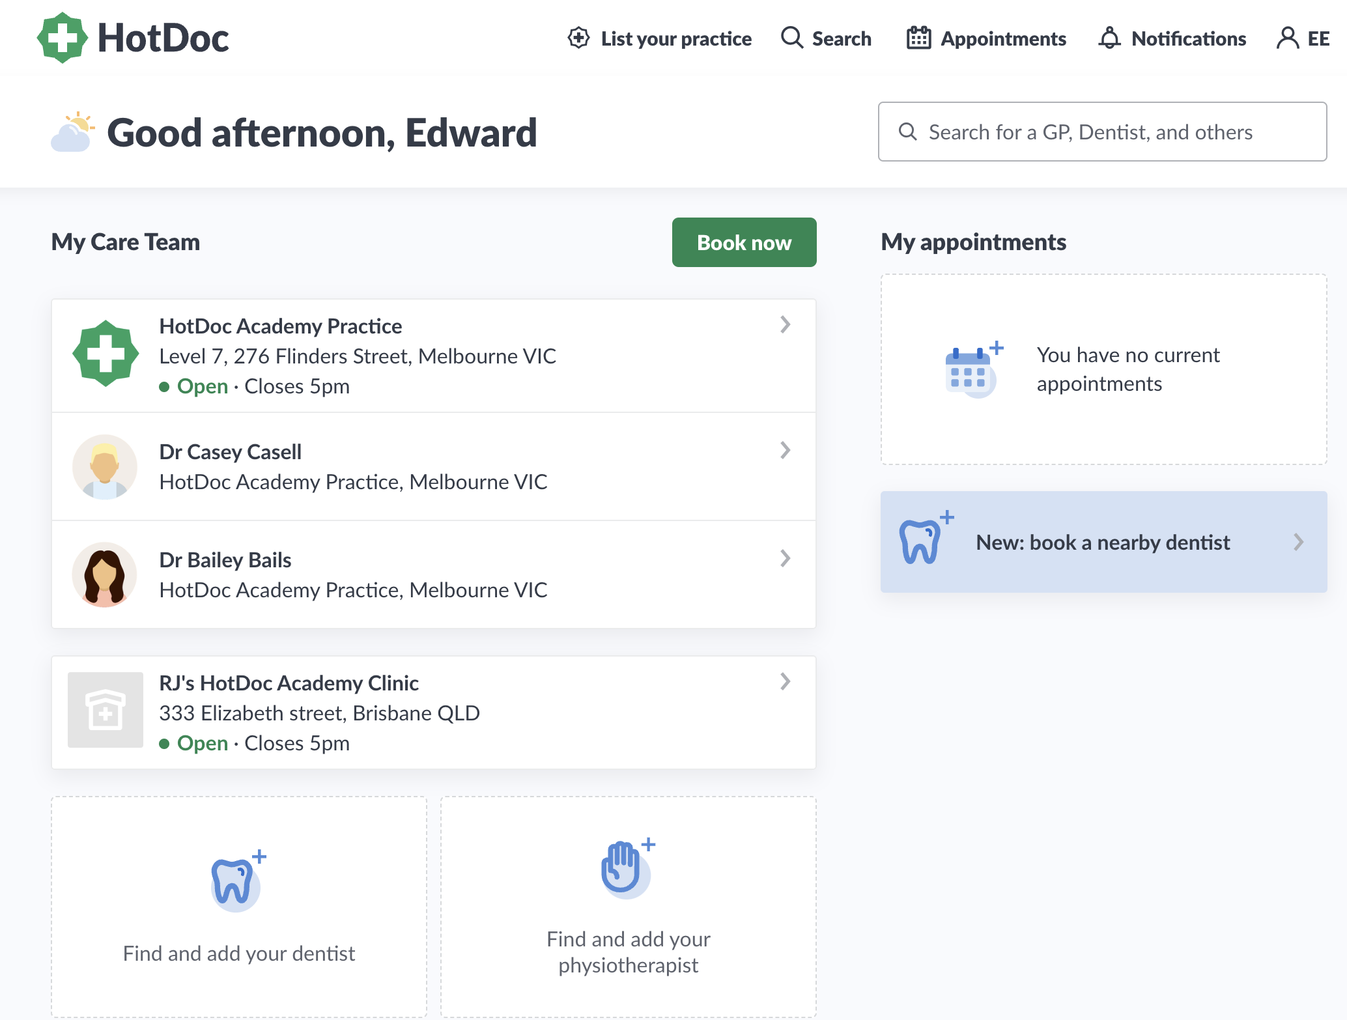
Task: Open New: book a nearby dentist banner
Action: (1103, 542)
